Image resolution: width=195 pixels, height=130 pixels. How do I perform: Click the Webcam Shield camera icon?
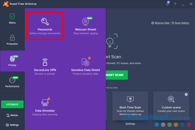pyautogui.click(x=86, y=22)
